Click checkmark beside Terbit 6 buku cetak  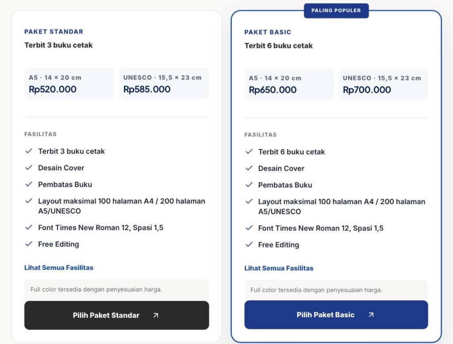click(249, 151)
